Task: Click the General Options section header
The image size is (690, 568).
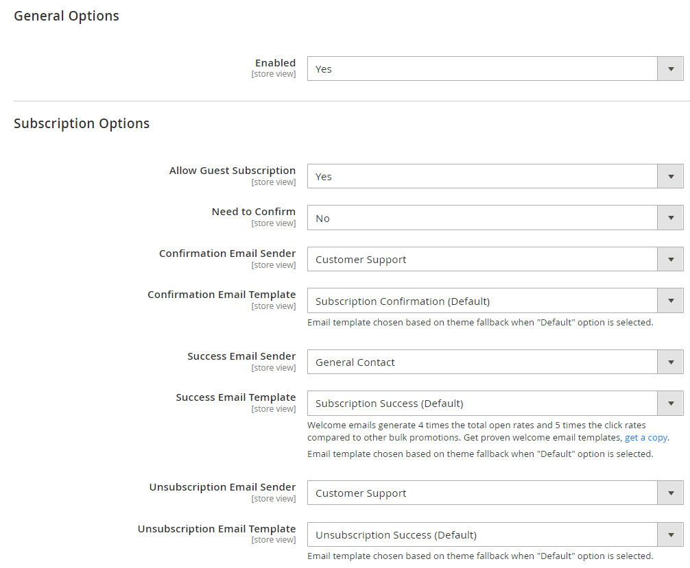Action: (66, 15)
